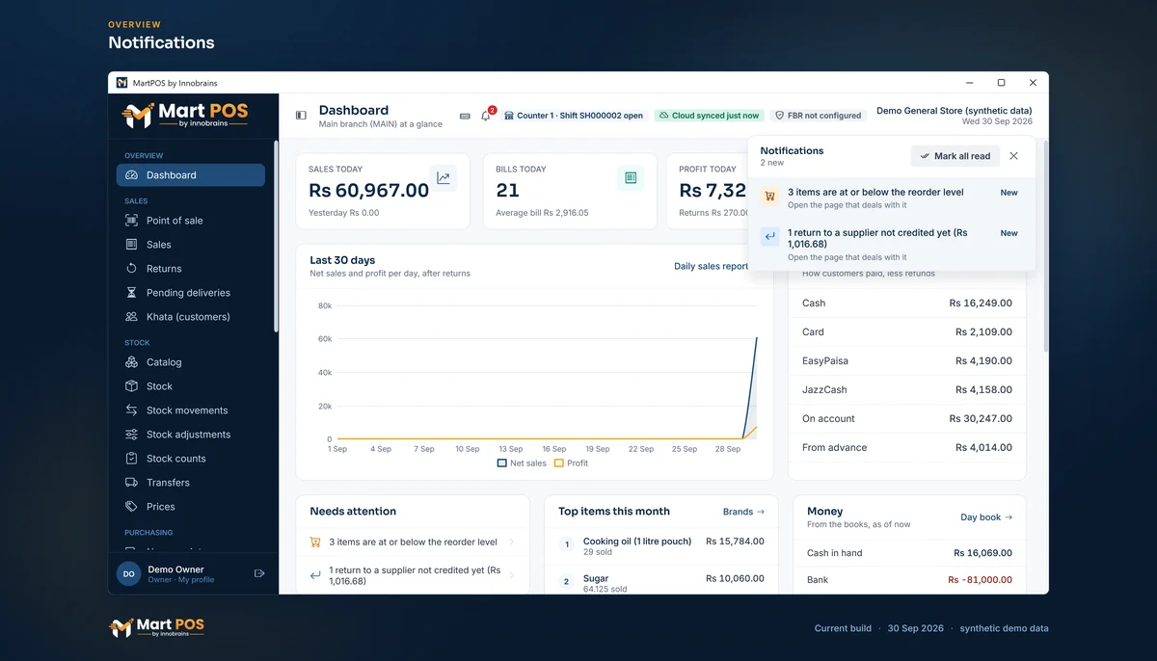Toggle Net sales legend entry in chart
This screenshot has height=661, width=1157.
point(522,463)
